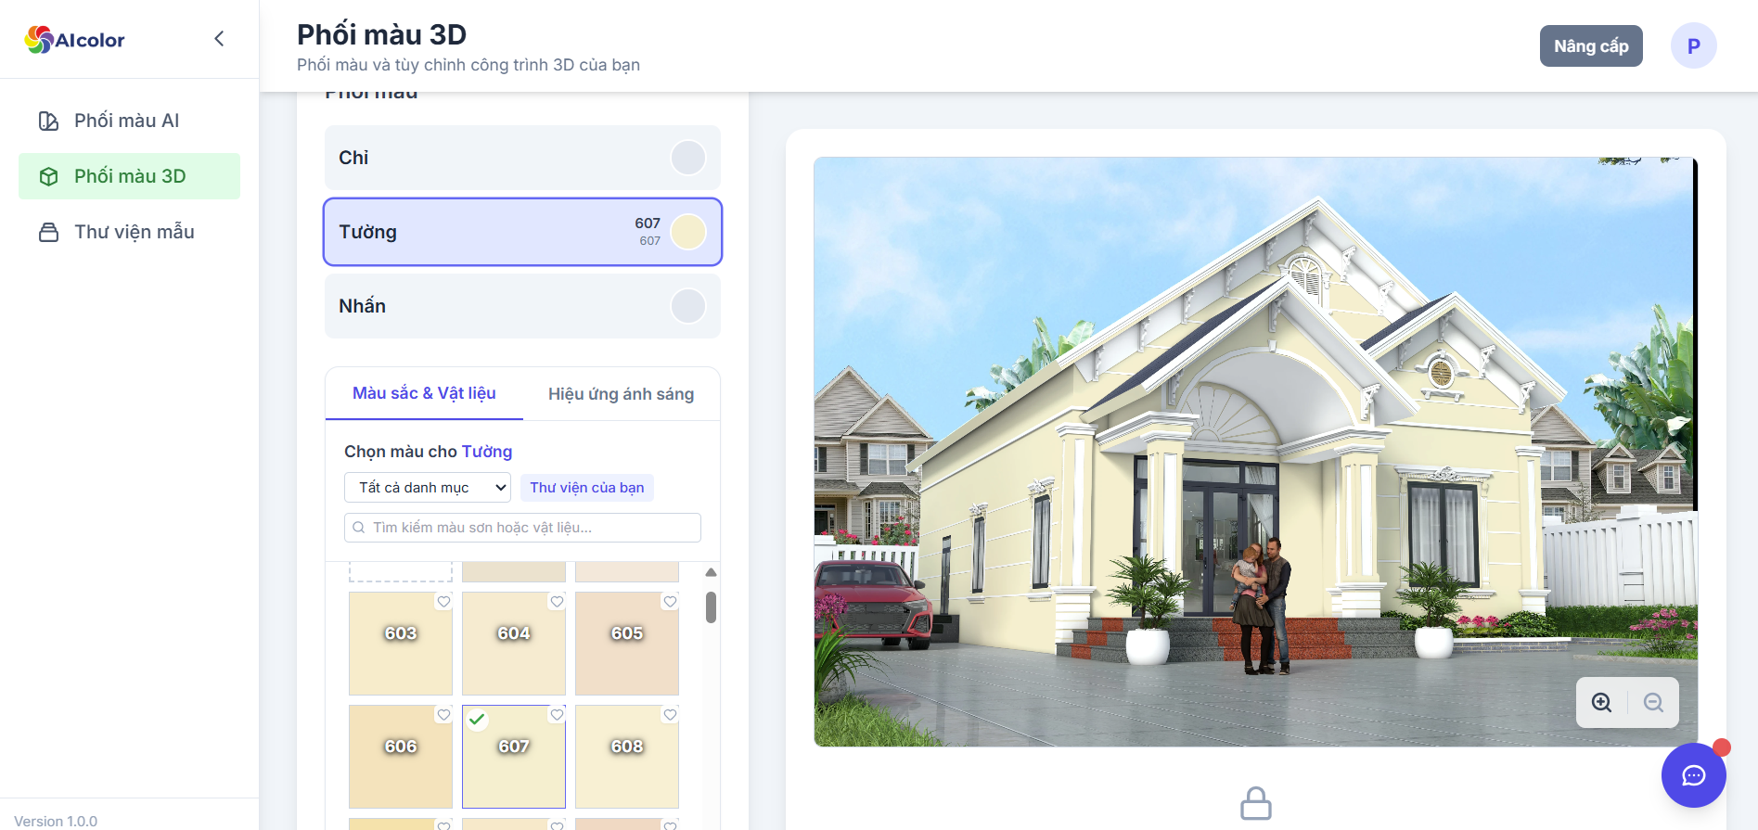Click the Chọn màu cho Tường label
This screenshot has width=1758, height=830.
coord(428,452)
